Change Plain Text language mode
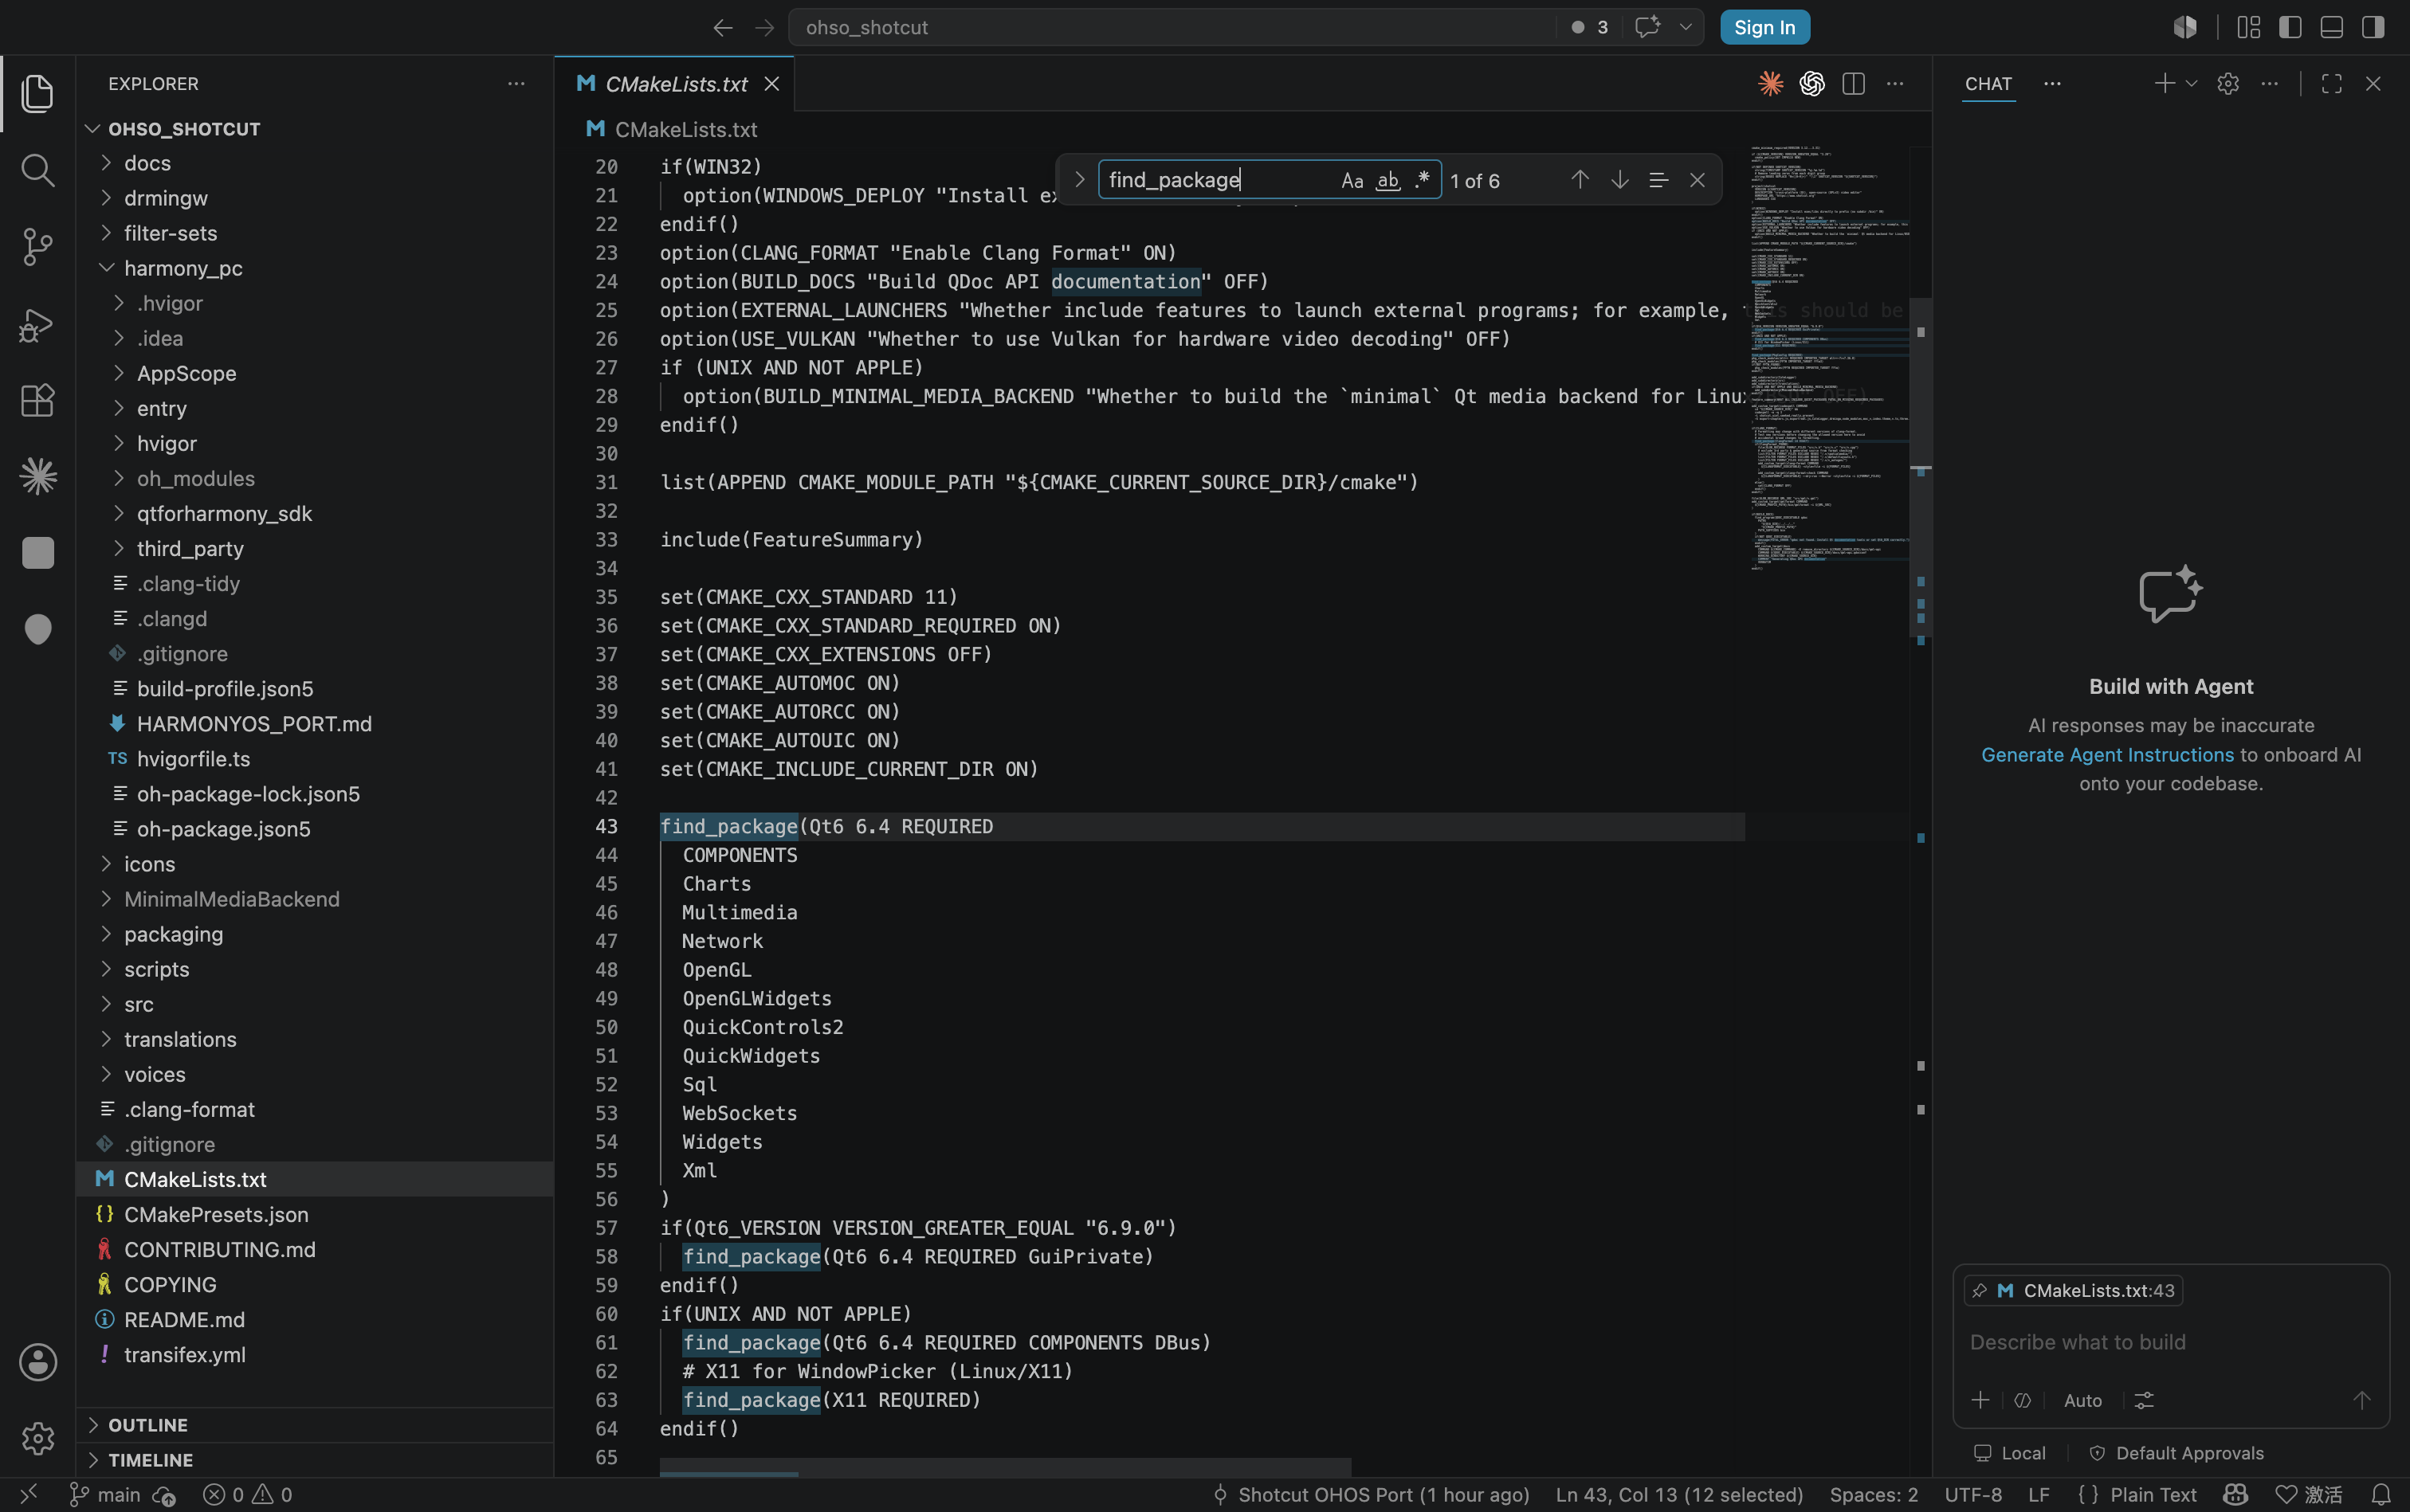Screen dimensions: 2410x1512 [x=2153, y=1494]
